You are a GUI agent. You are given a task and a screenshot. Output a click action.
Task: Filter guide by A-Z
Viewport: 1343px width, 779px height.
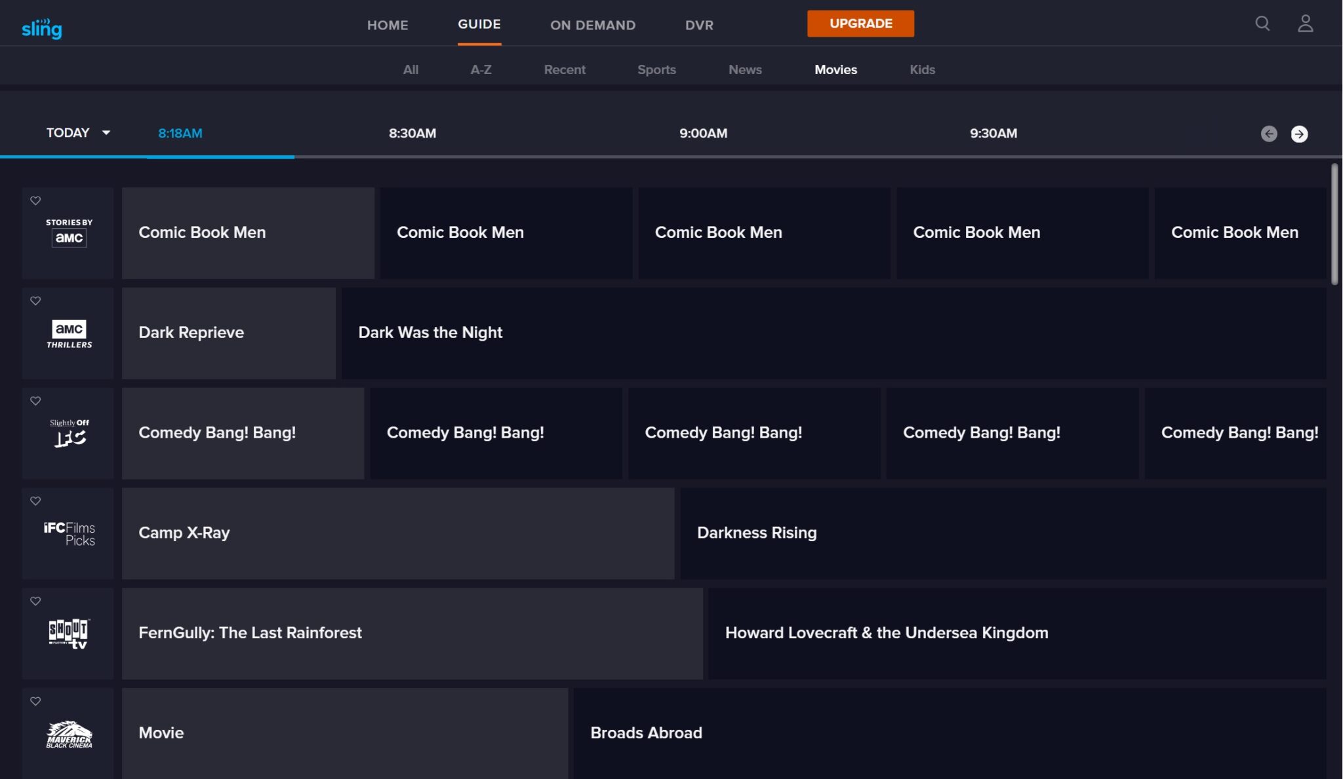click(x=481, y=69)
